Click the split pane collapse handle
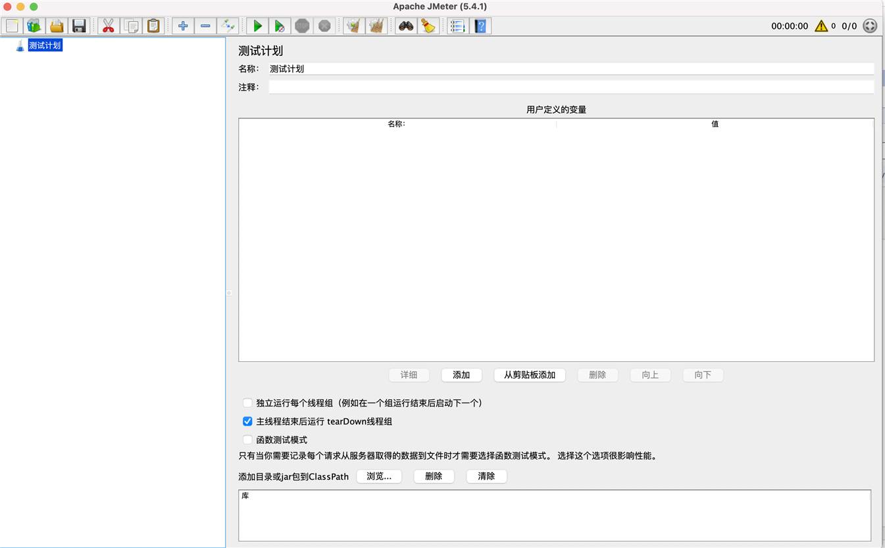Image resolution: width=885 pixels, height=548 pixels. (x=229, y=293)
